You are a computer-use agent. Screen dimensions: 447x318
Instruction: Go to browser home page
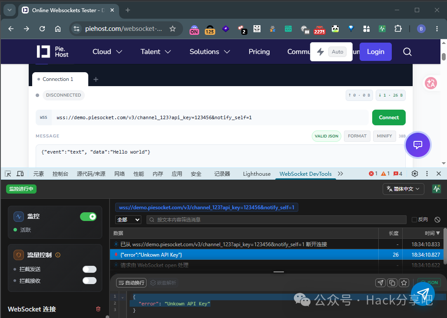tap(58, 29)
